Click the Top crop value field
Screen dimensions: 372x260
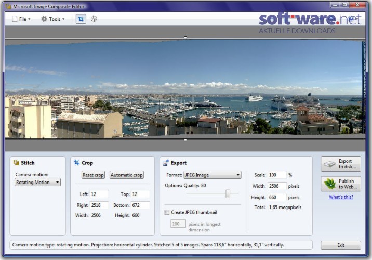(x=140, y=194)
